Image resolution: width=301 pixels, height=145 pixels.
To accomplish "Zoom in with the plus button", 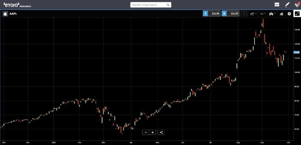I will coord(153,132).
